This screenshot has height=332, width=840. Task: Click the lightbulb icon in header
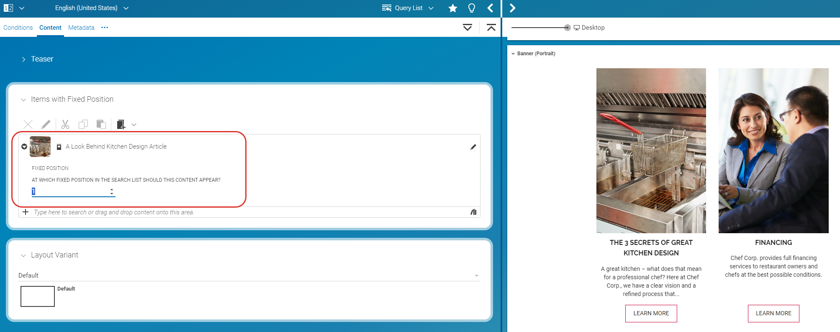(x=471, y=8)
